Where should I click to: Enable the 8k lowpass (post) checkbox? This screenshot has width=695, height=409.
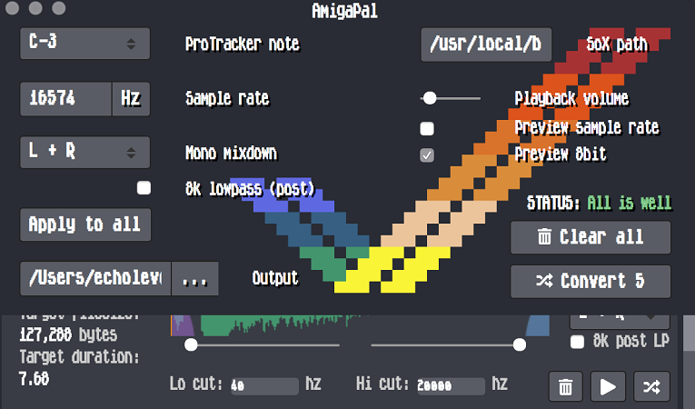point(144,188)
